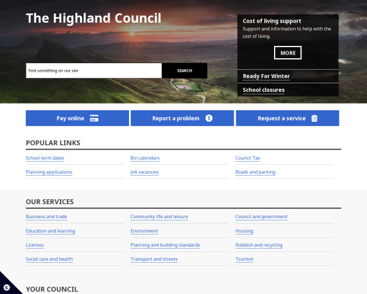Viewport: 367px width, 294px height.
Task: Open the Ready For Winter link
Action: (266, 76)
